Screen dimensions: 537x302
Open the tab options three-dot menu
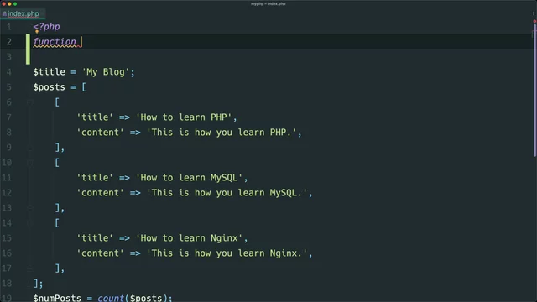coord(534,13)
